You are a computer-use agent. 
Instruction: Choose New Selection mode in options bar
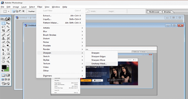coord(14,11)
